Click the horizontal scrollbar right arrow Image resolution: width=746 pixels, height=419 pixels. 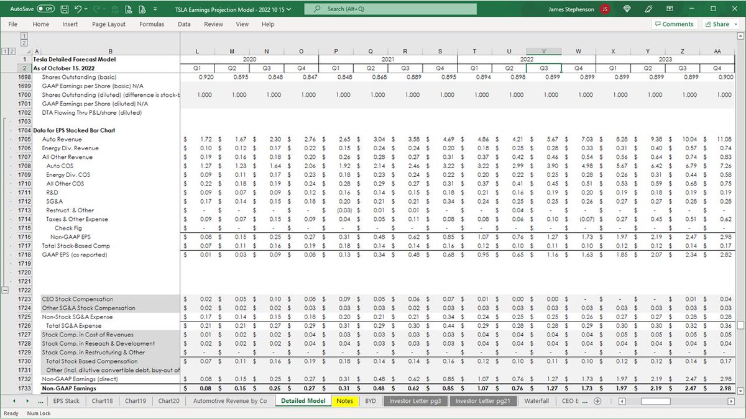pos(732,401)
